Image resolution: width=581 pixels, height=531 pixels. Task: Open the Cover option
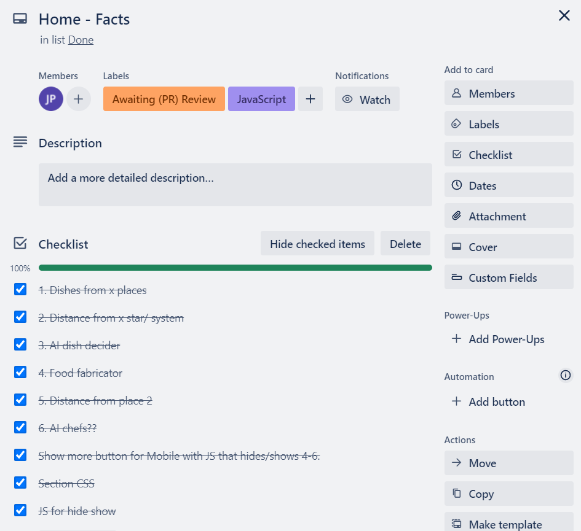tap(508, 246)
